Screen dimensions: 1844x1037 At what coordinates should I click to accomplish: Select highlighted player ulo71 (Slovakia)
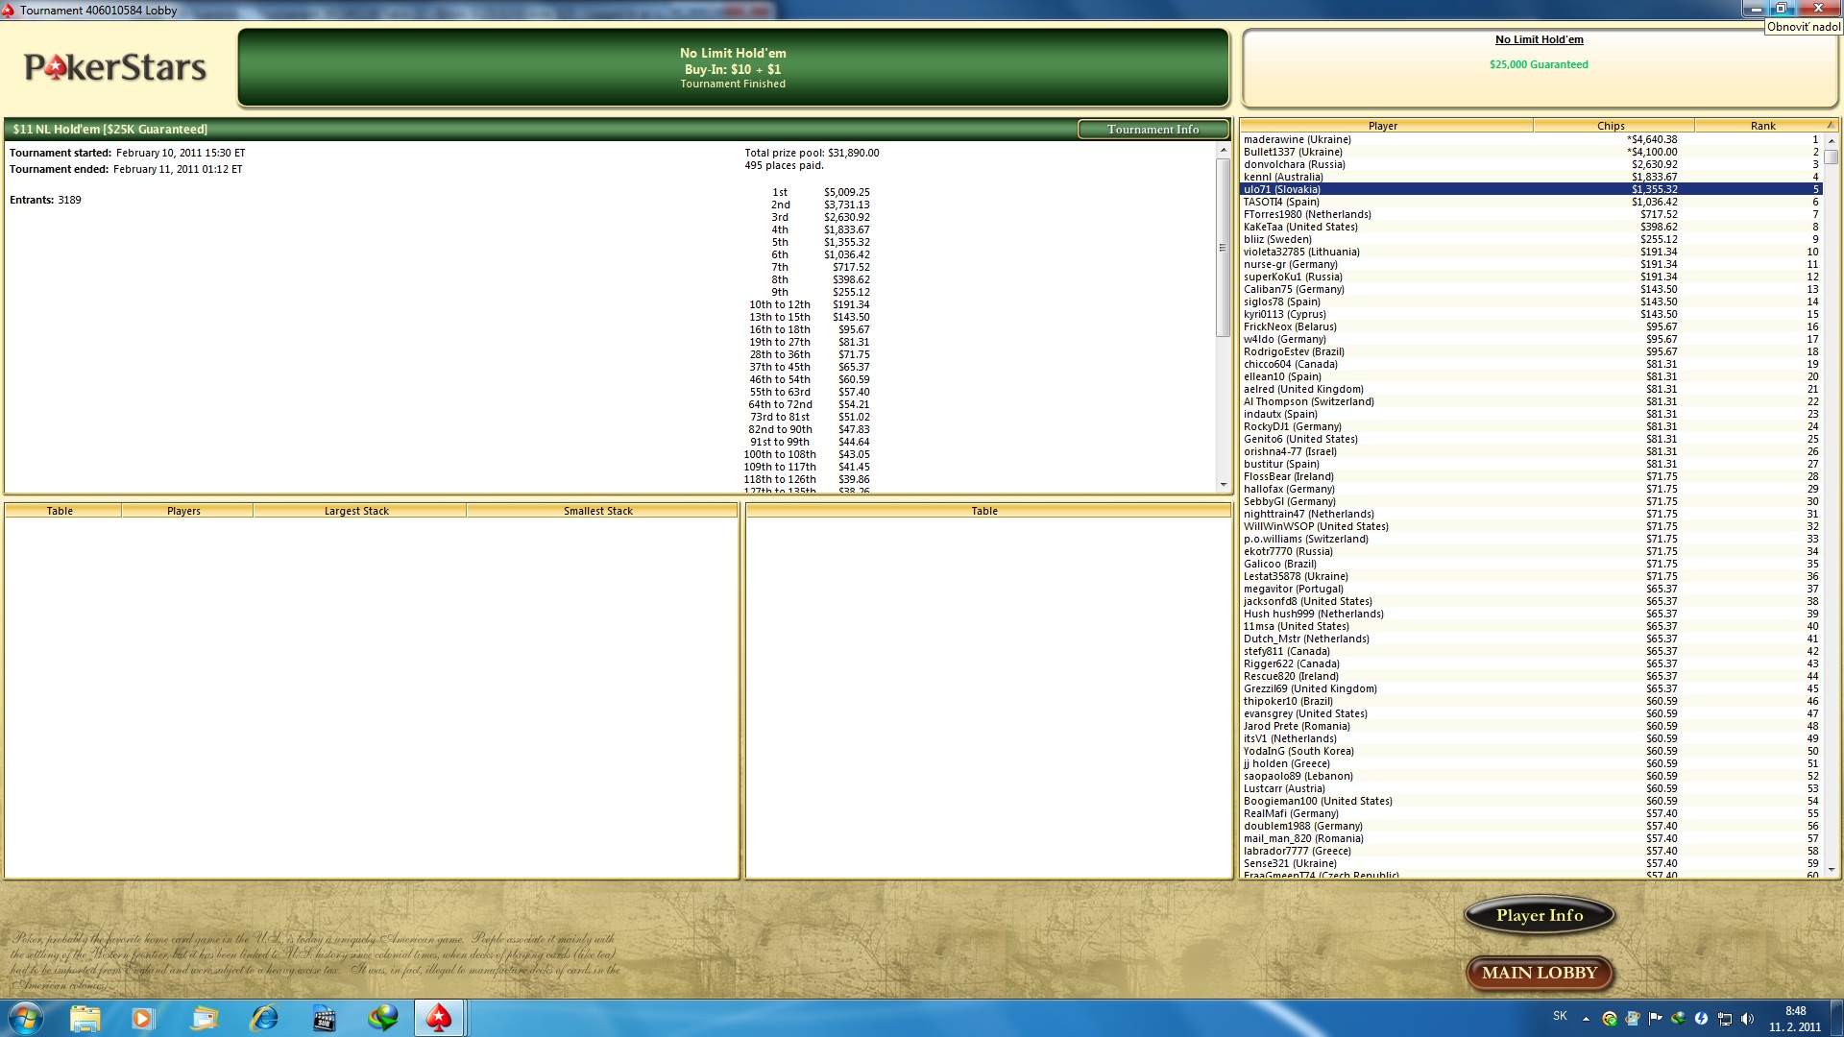point(1531,189)
